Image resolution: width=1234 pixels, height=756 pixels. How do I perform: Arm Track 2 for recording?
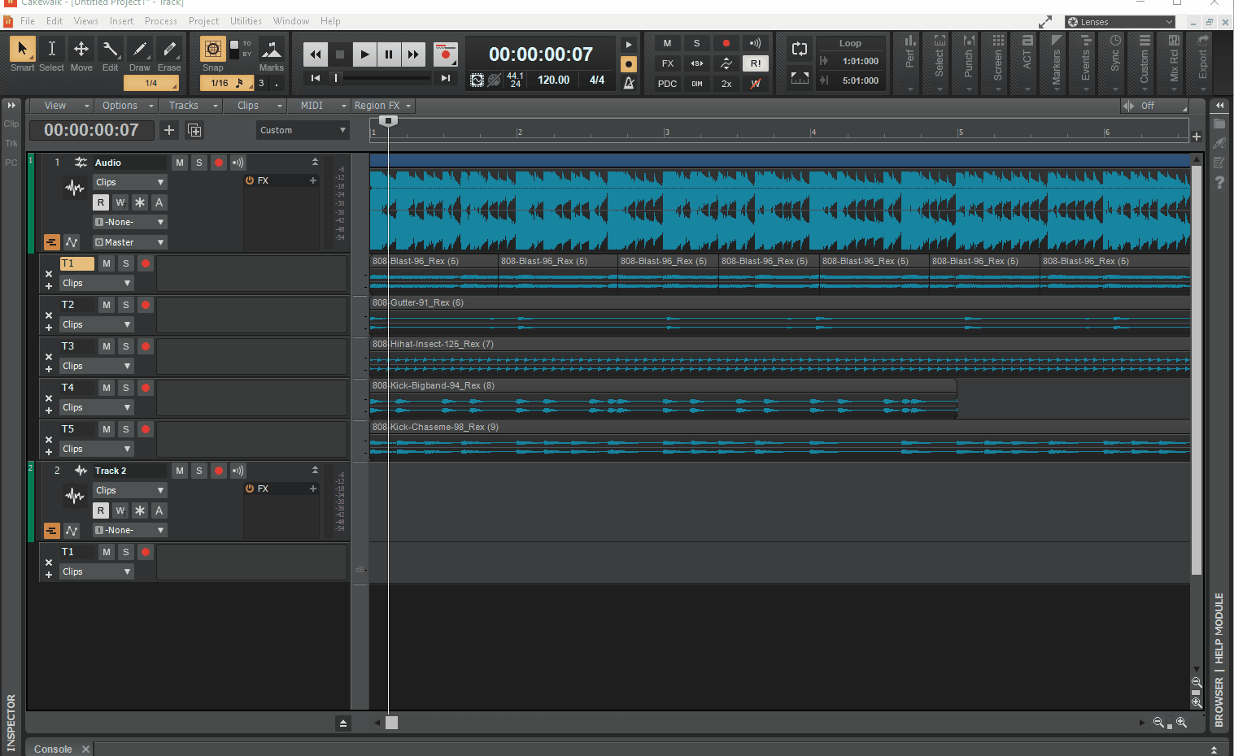tap(218, 471)
